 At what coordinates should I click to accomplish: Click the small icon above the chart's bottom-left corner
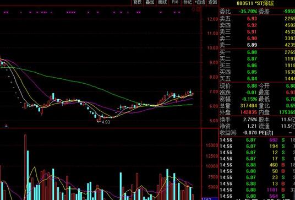6,126
